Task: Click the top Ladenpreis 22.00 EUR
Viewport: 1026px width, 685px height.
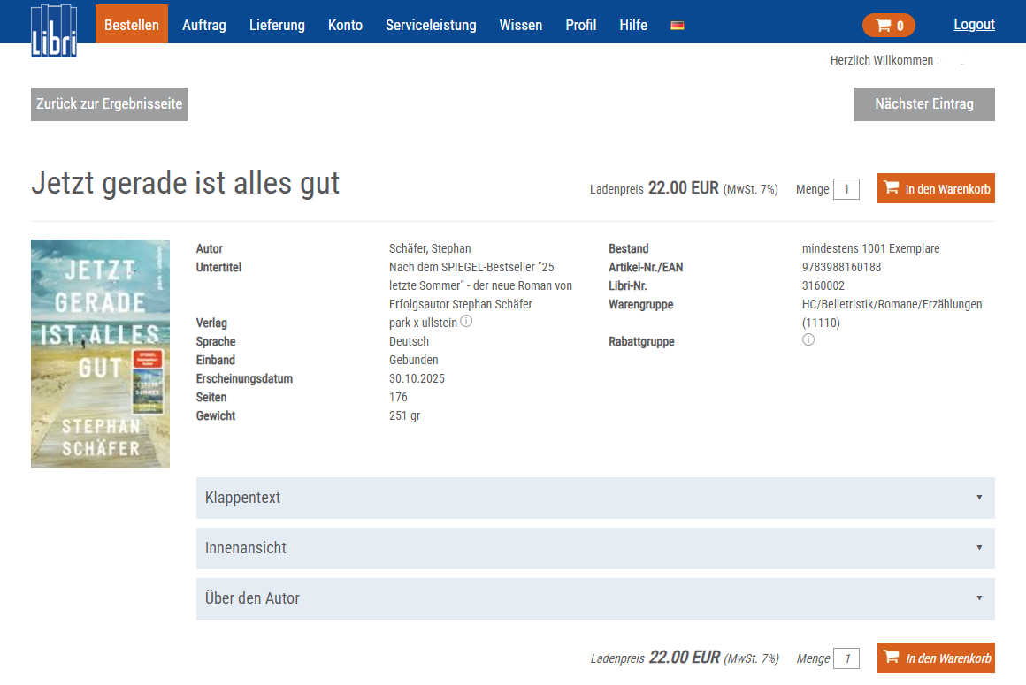Action: (x=683, y=188)
